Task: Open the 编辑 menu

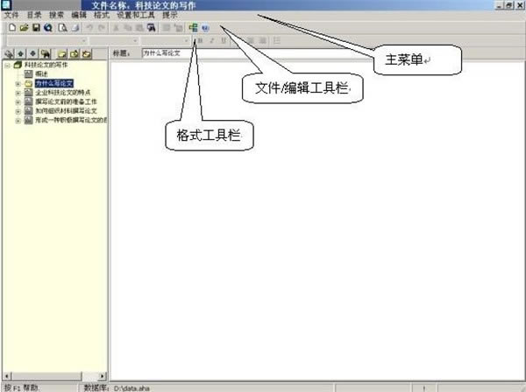Action: pyautogui.click(x=79, y=15)
